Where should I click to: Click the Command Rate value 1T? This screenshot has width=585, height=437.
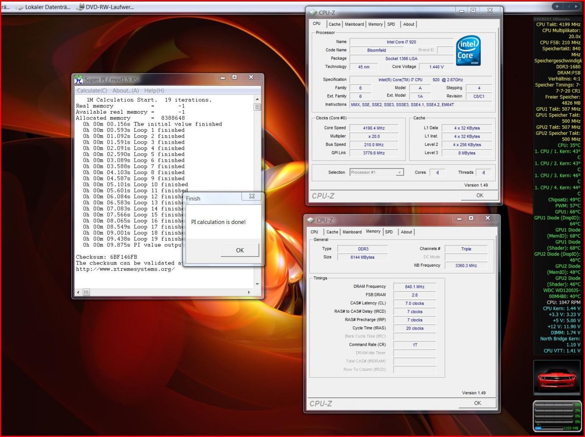click(414, 345)
